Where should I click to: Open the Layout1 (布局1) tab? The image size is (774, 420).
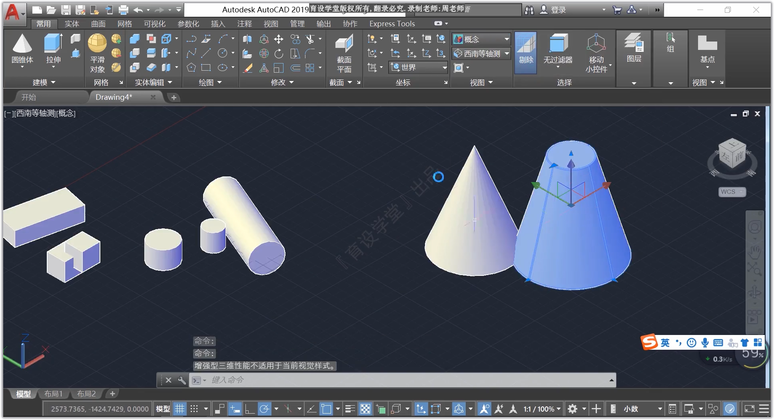(x=53, y=394)
